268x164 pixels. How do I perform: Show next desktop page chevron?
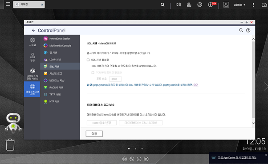click(266, 86)
